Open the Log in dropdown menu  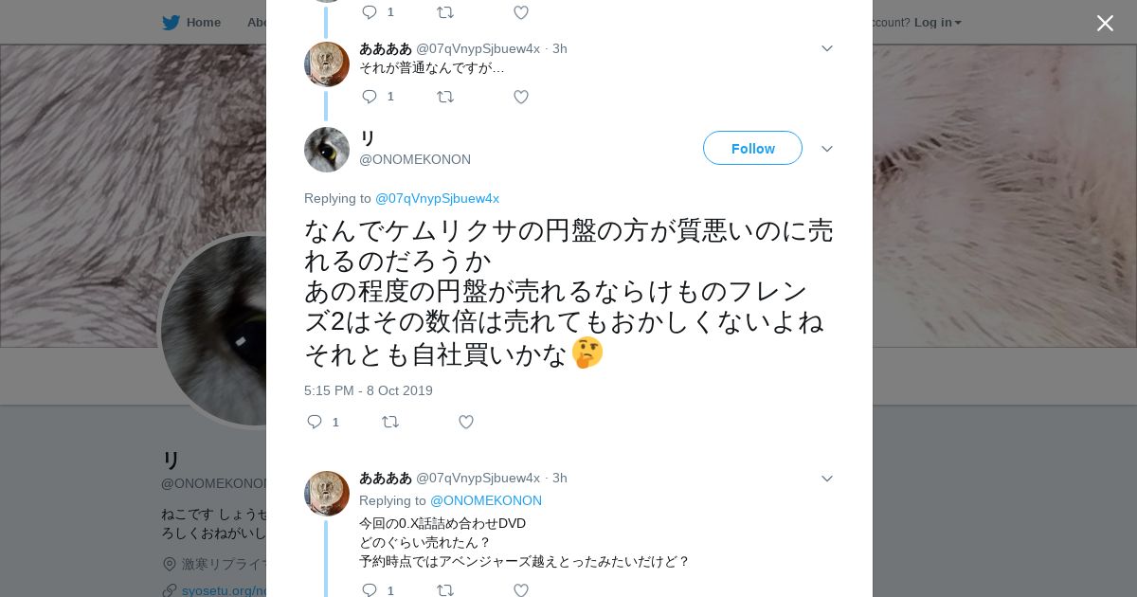click(x=937, y=23)
